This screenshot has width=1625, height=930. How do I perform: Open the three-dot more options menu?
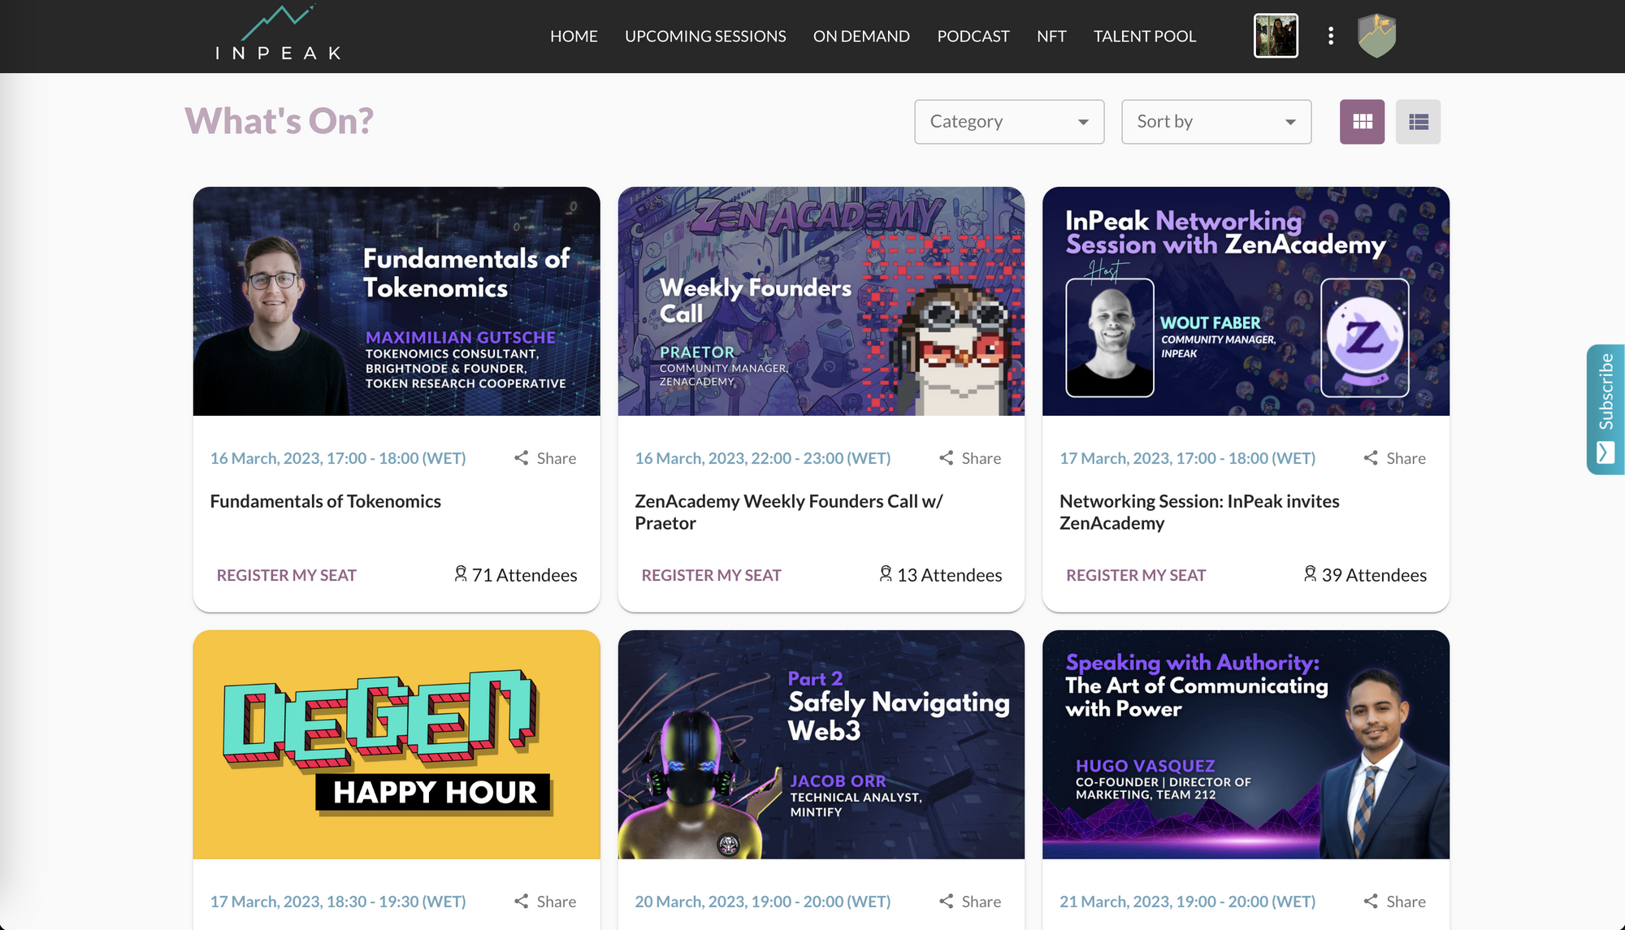point(1330,36)
